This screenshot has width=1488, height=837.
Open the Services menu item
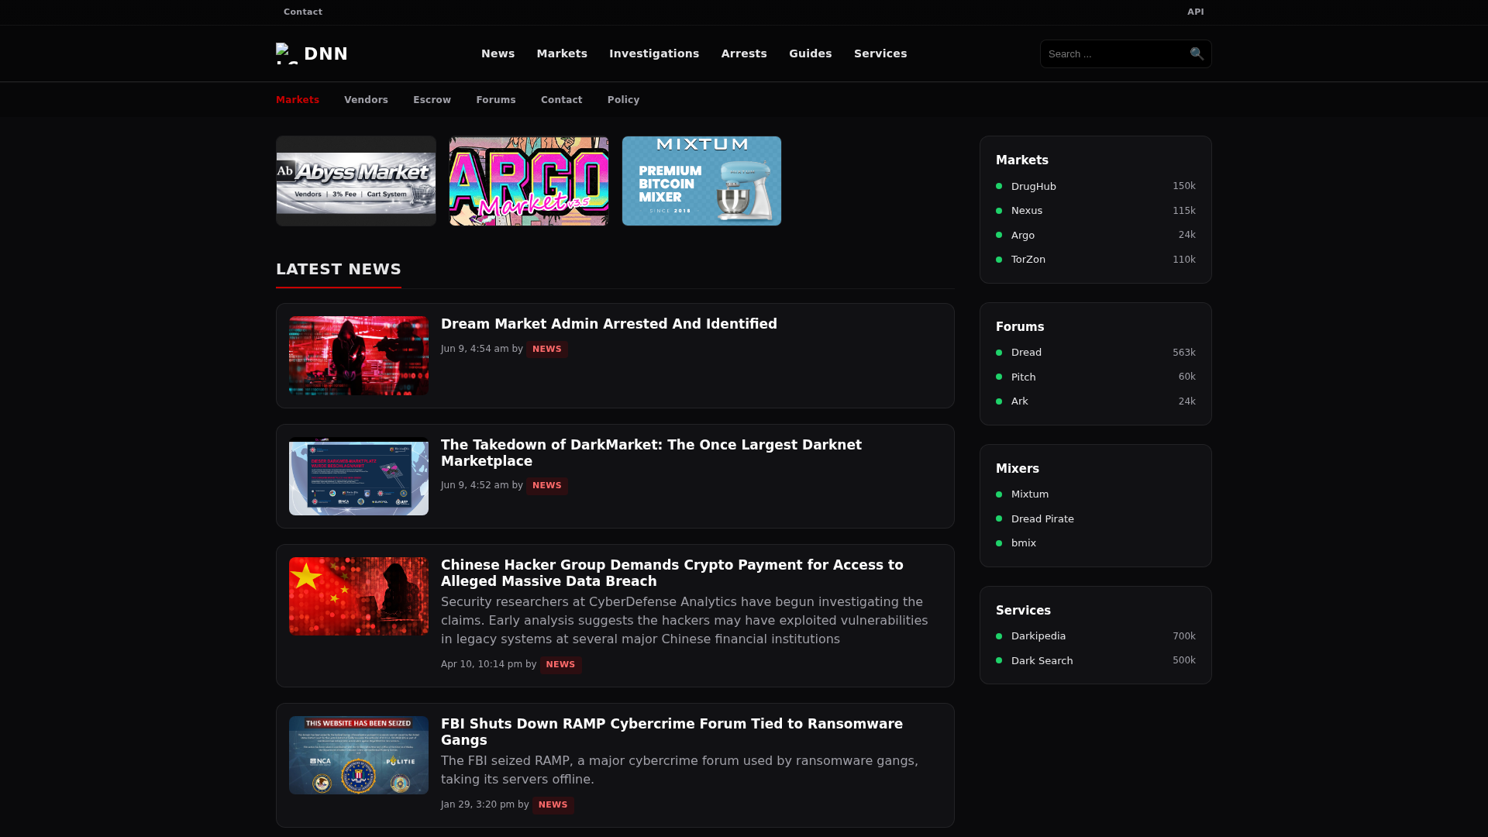(880, 53)
